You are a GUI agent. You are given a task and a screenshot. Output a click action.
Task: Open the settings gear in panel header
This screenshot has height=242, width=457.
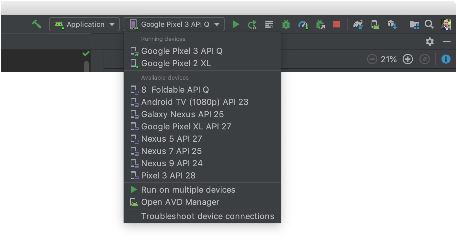430,42
